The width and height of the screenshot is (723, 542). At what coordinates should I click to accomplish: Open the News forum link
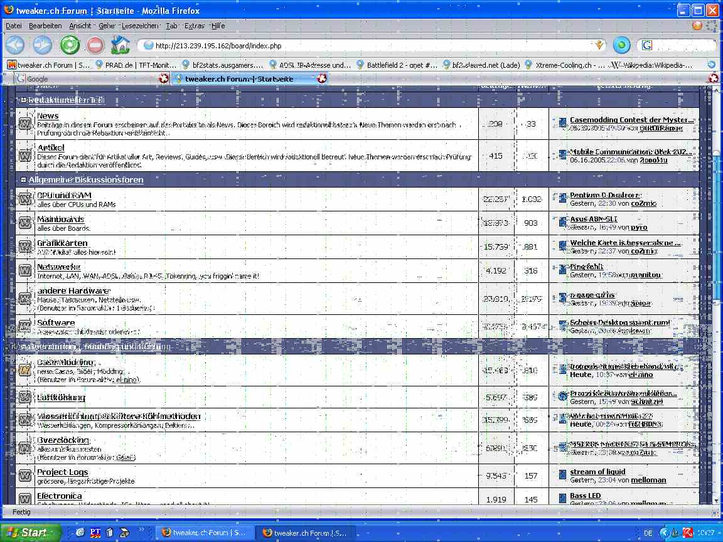point(48,115)
